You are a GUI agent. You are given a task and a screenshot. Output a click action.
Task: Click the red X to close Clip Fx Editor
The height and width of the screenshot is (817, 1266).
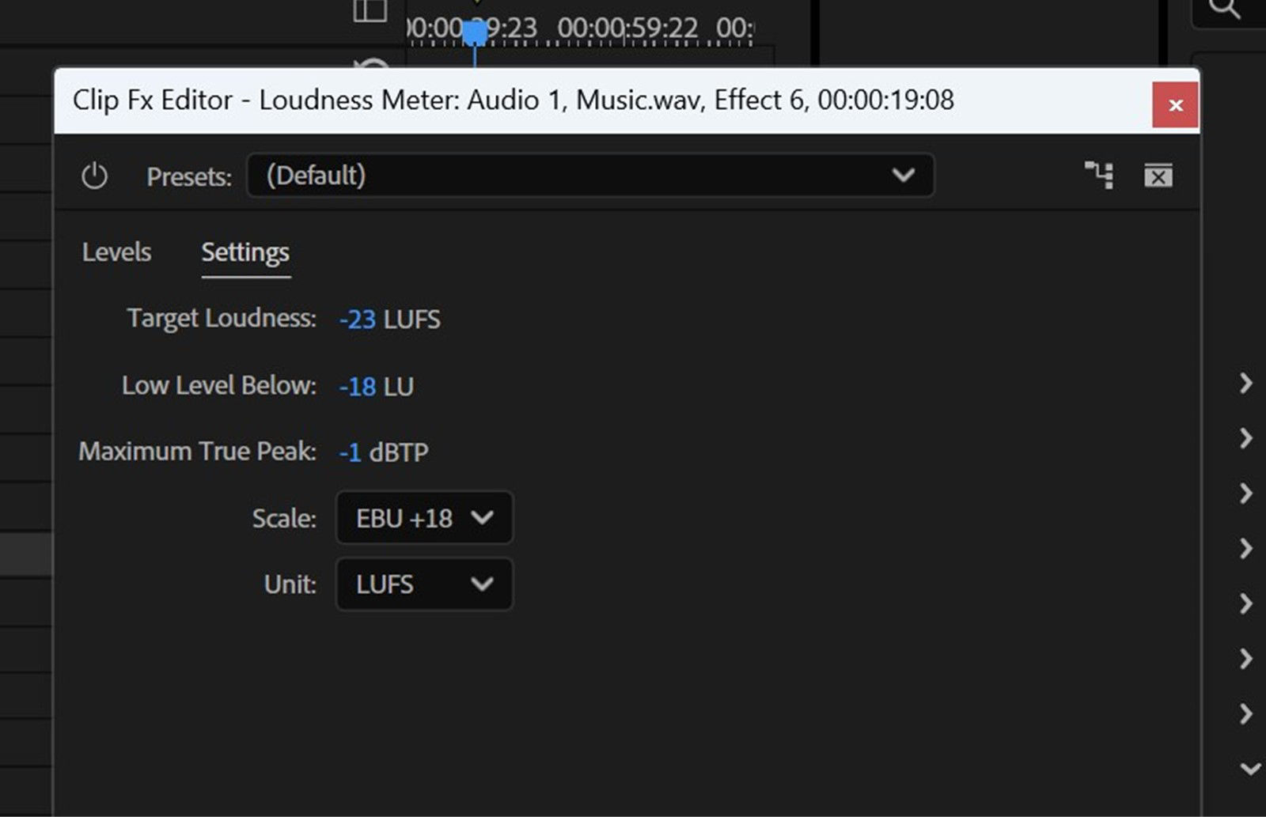[x=1177, y=104]
